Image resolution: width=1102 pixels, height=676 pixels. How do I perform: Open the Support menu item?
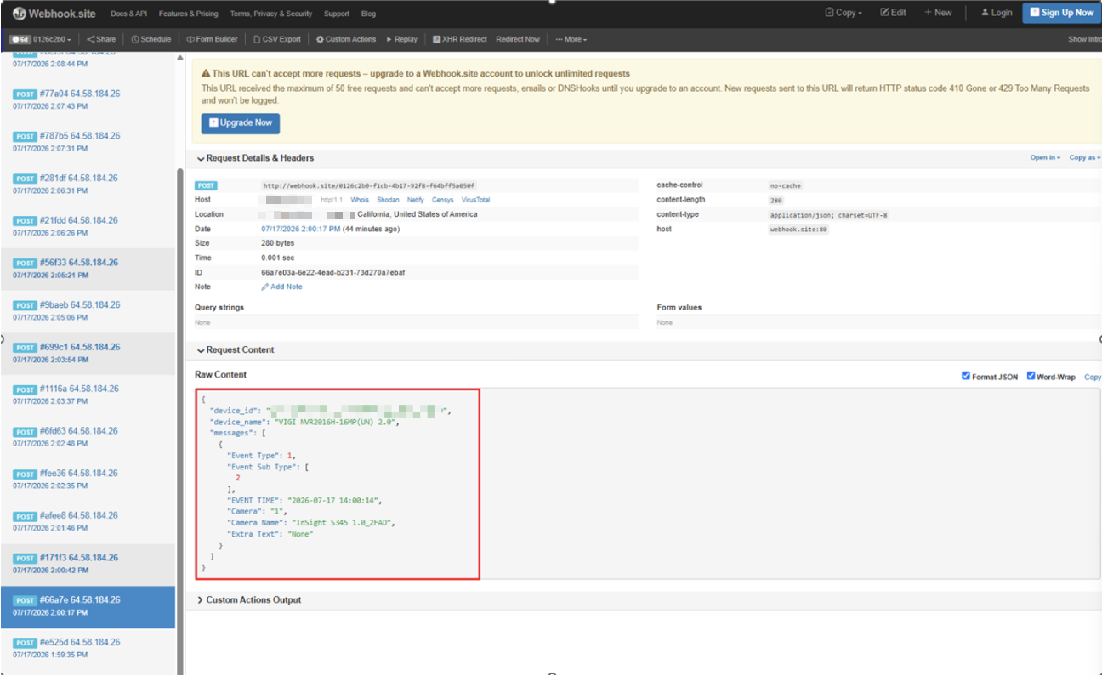pyautogui.click(x=337, y=14)
